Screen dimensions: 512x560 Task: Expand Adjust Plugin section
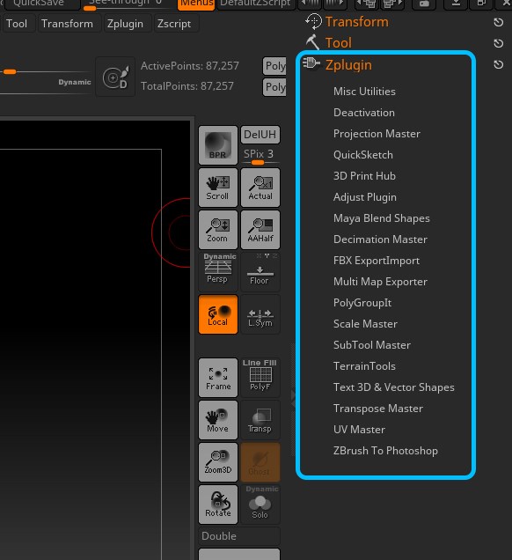tap(364, 197)
